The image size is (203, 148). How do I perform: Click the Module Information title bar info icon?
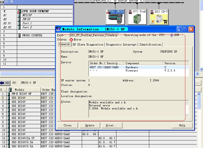pos(59,29)
